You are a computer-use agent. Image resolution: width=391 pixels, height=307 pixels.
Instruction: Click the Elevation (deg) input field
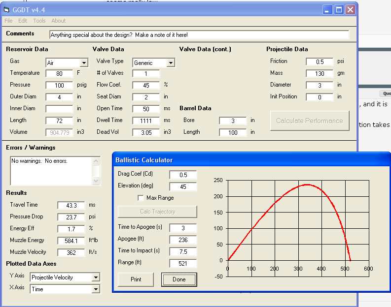182,187
